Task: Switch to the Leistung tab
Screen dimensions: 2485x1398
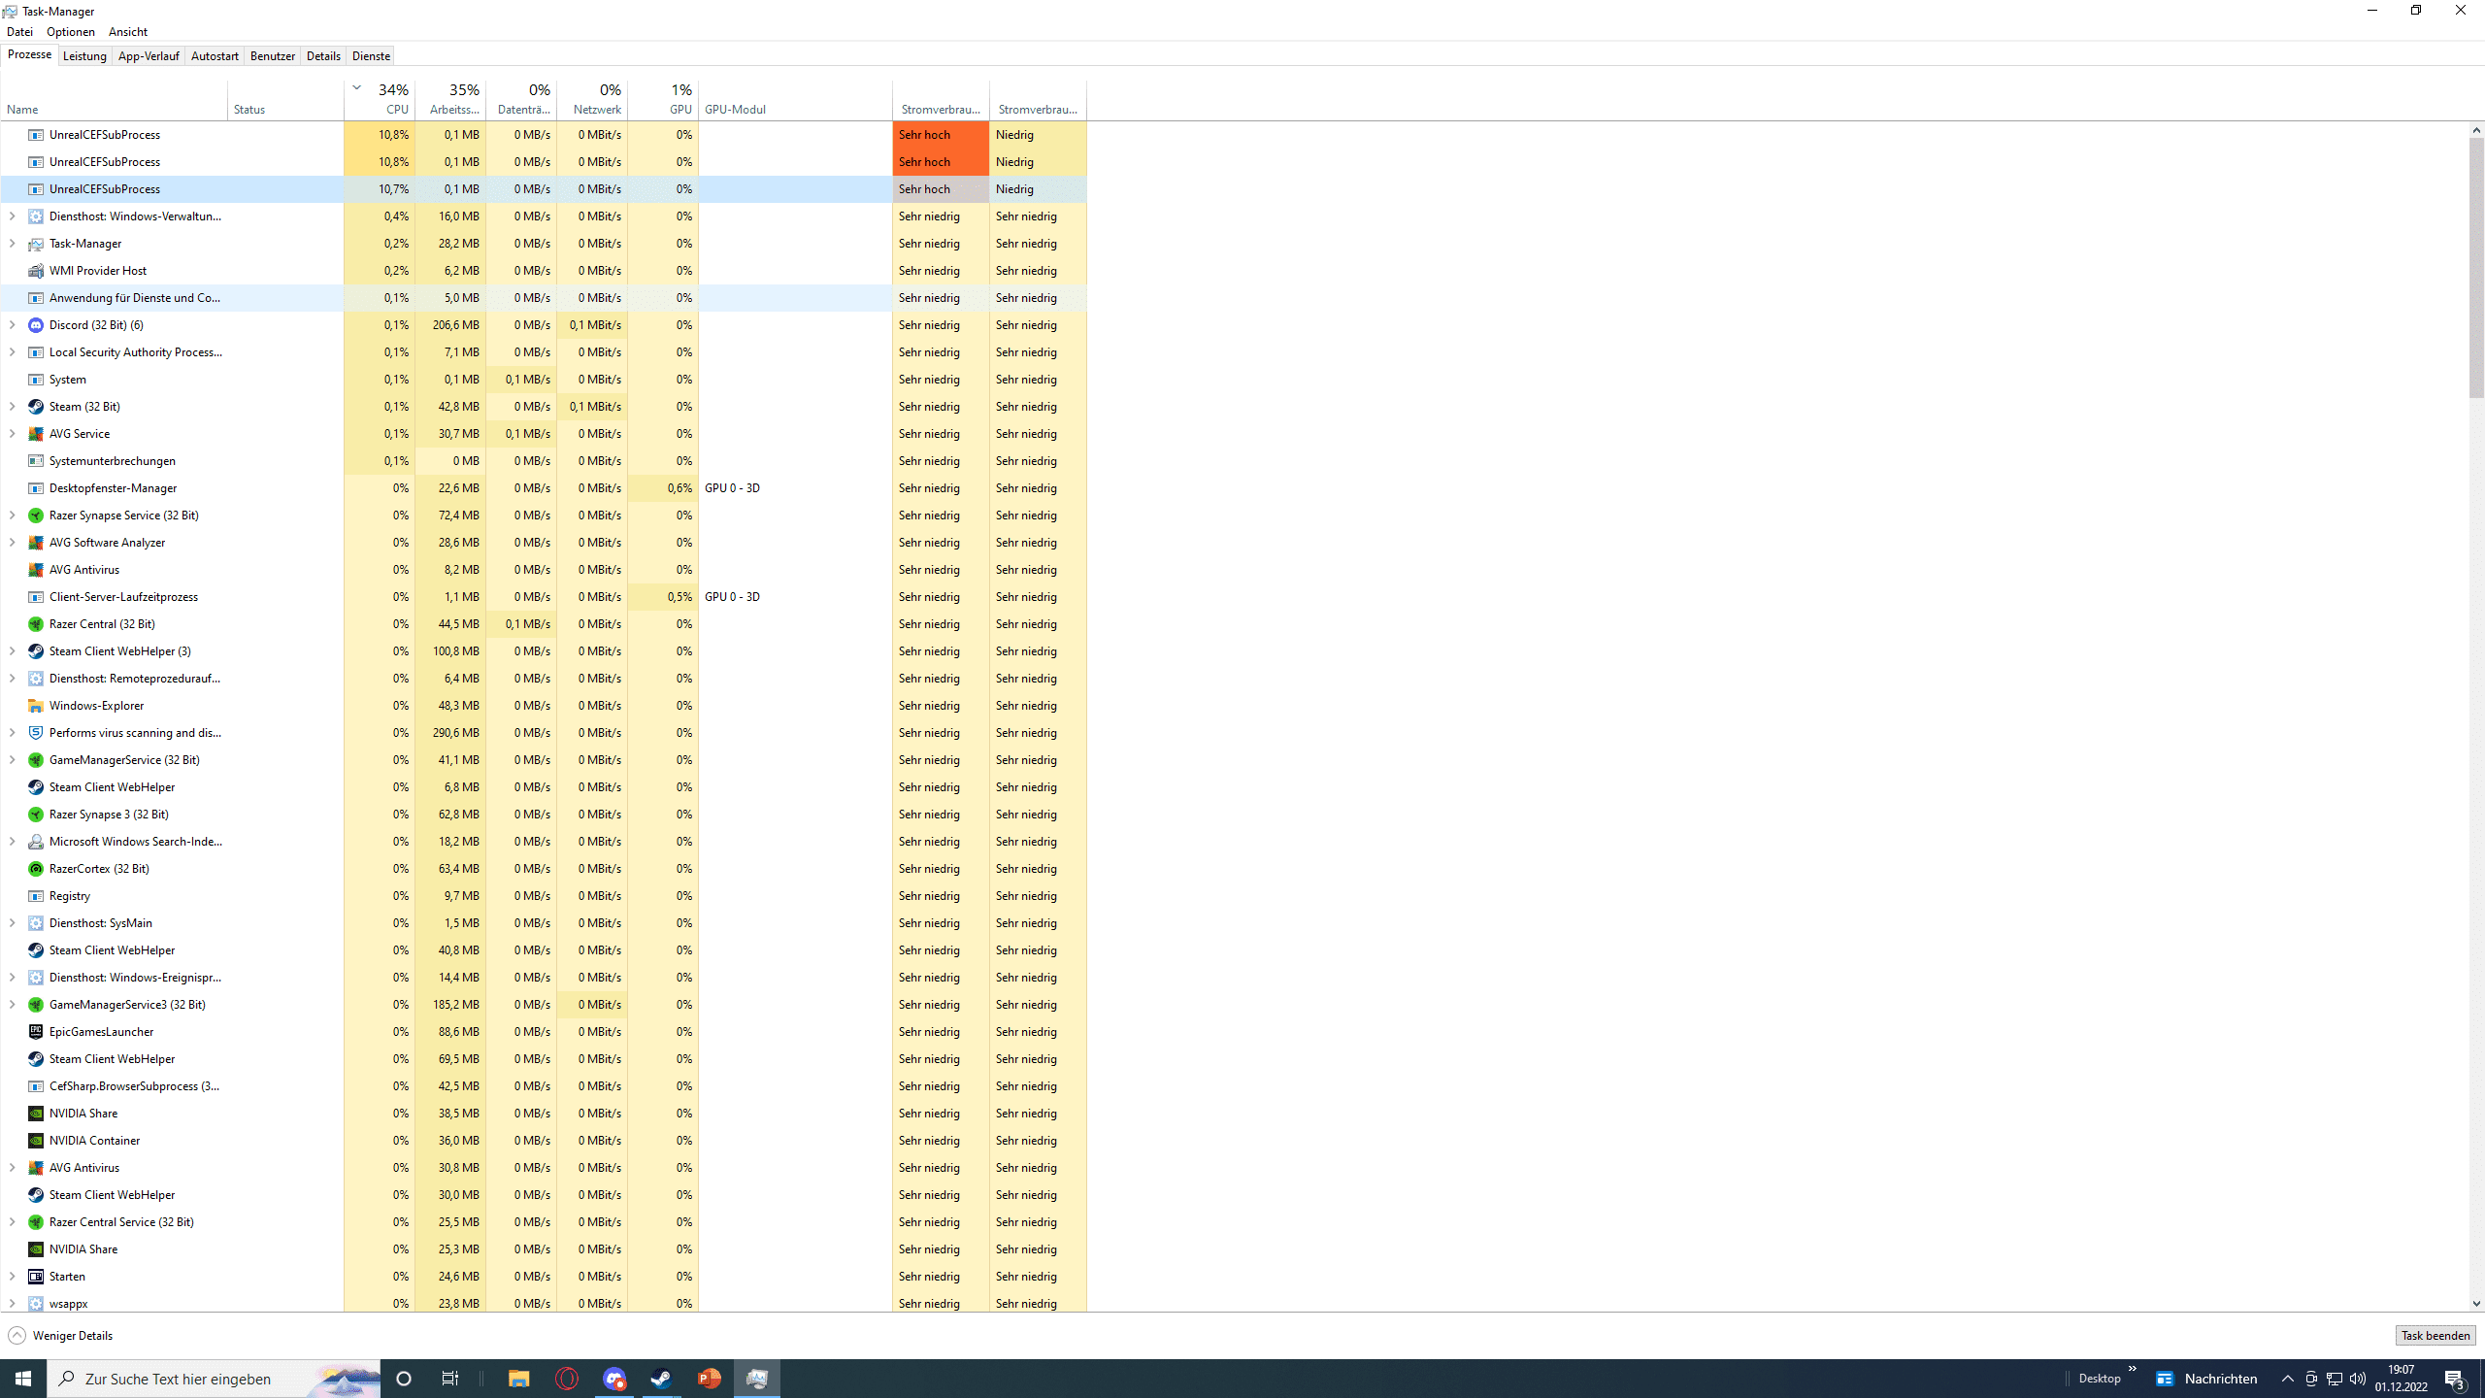Action: point(84,56)
